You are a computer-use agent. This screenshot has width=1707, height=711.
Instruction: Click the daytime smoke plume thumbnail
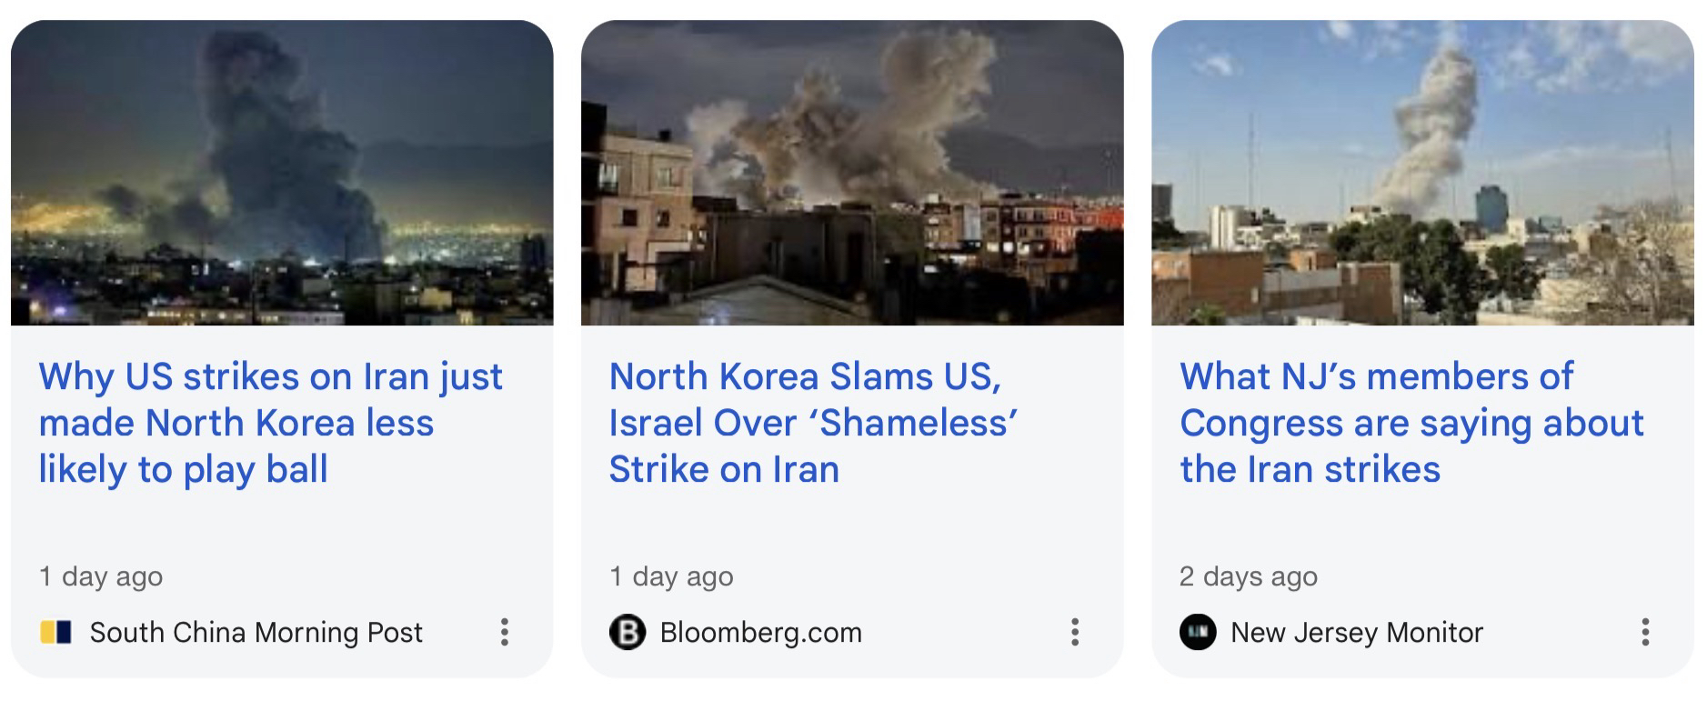pos(1422,173)
